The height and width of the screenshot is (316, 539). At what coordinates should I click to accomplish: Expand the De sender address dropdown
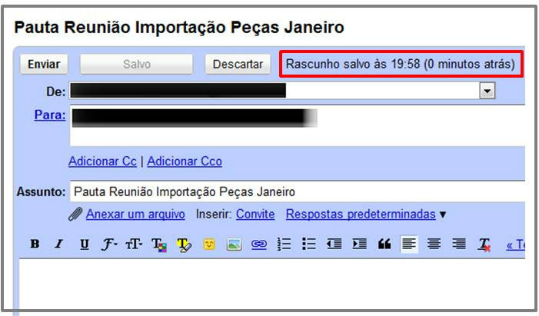pyautogui.click(x=487, y=91)
